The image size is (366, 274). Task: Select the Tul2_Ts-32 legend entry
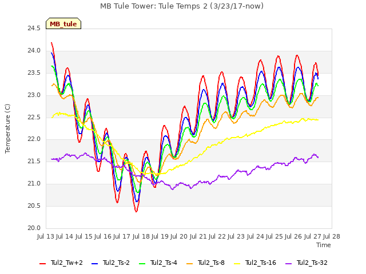pos(307,263)
